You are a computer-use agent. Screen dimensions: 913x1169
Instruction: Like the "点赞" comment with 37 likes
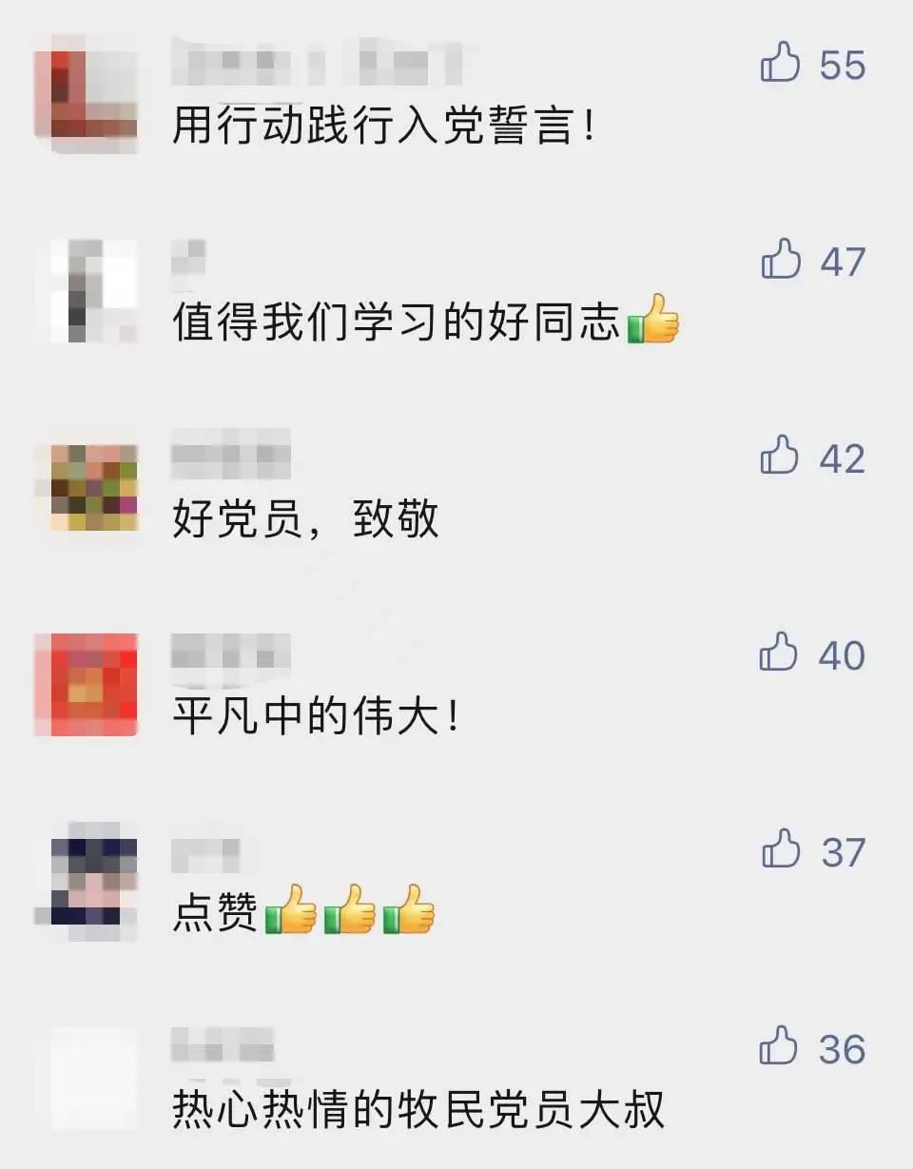point(780,849)
